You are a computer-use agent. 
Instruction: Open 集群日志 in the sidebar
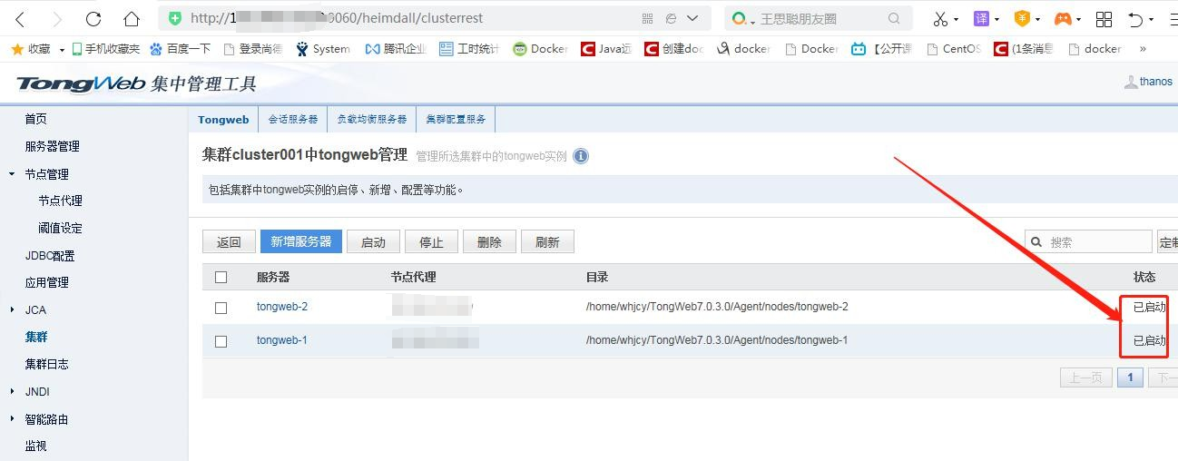pos(47,364)
